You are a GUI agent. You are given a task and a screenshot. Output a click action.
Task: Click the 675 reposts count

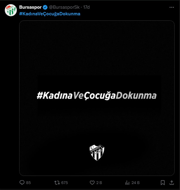[x=64, y=182]
